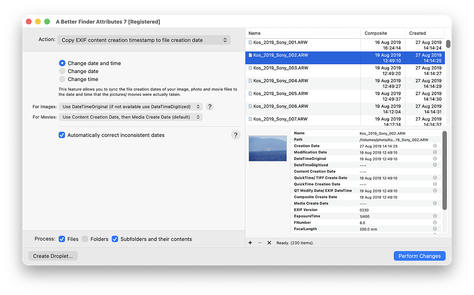474x295 pixels.
Task: Click the Perform Changes button
Action: (x=420, y=256)
